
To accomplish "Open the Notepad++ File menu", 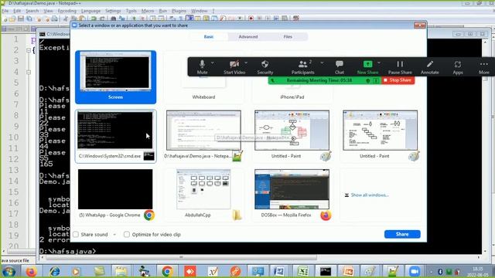I will point(5,11).
